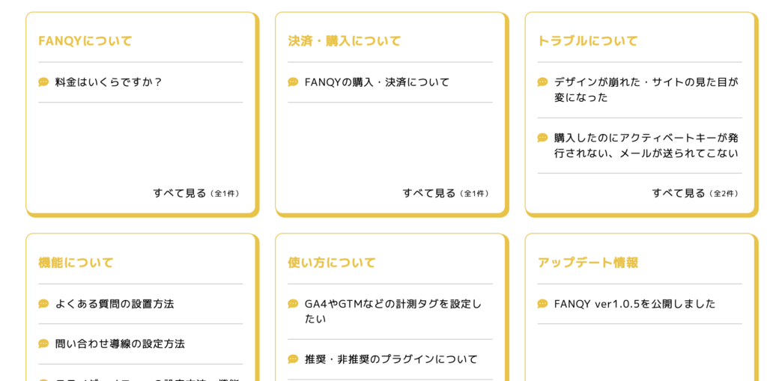The width and height of the screenshot is (767, 381).
Task: Open 推奨・非推奨のプラグインについて article
Action: coord(391,359)
